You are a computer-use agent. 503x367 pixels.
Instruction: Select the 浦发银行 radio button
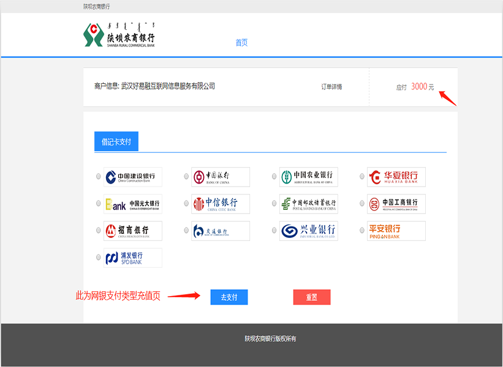tap(99, 257)
